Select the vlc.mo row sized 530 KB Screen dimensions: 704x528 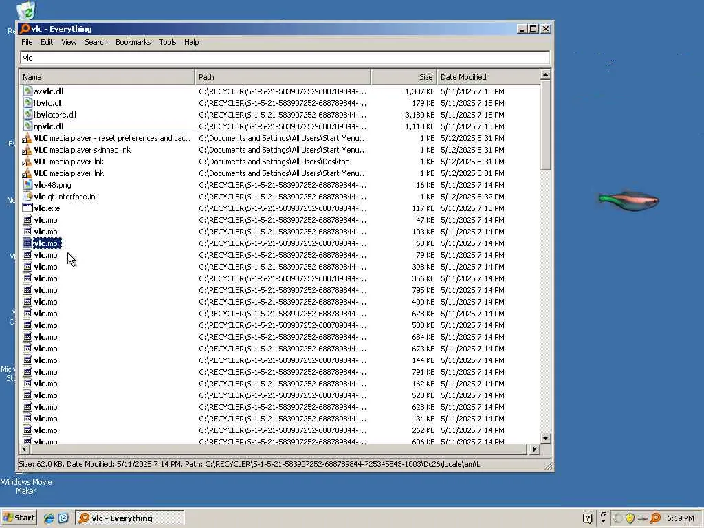tap(280, 325)
